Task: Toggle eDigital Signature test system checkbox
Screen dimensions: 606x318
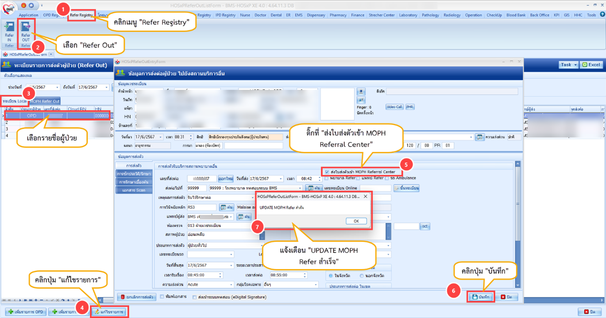Action: tap(195, 297)
